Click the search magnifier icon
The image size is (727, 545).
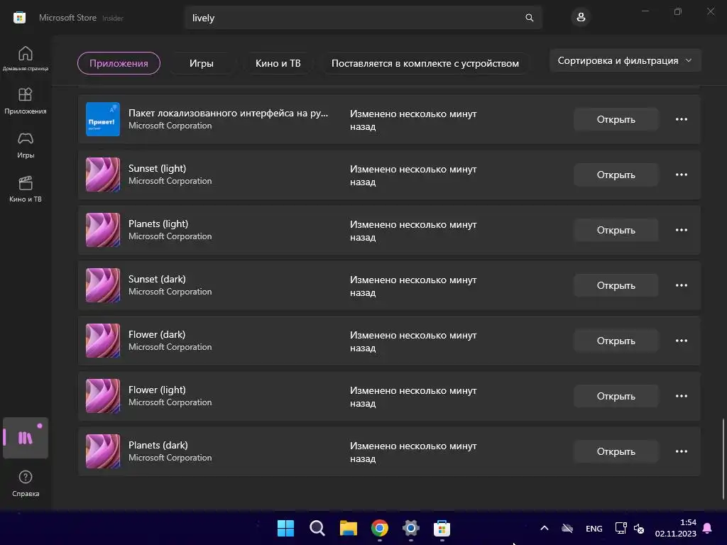click(529, 18)
